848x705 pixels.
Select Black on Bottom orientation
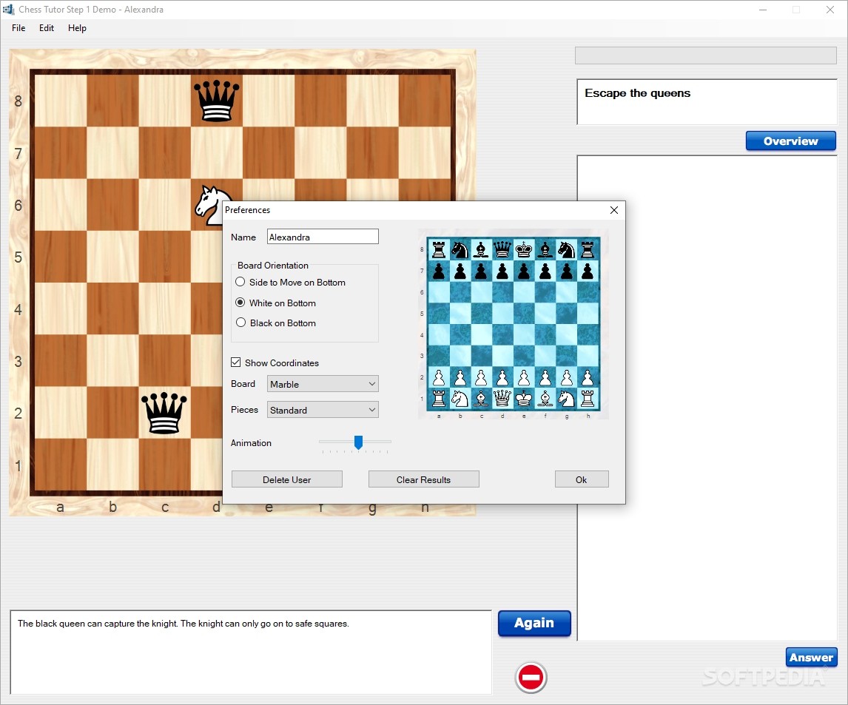point(276,323)
